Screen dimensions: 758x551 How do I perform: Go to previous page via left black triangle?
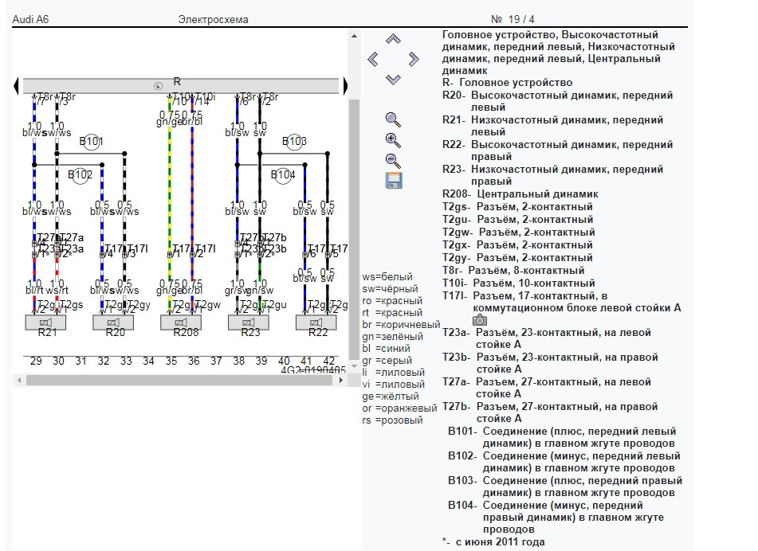tap(16, 85)
